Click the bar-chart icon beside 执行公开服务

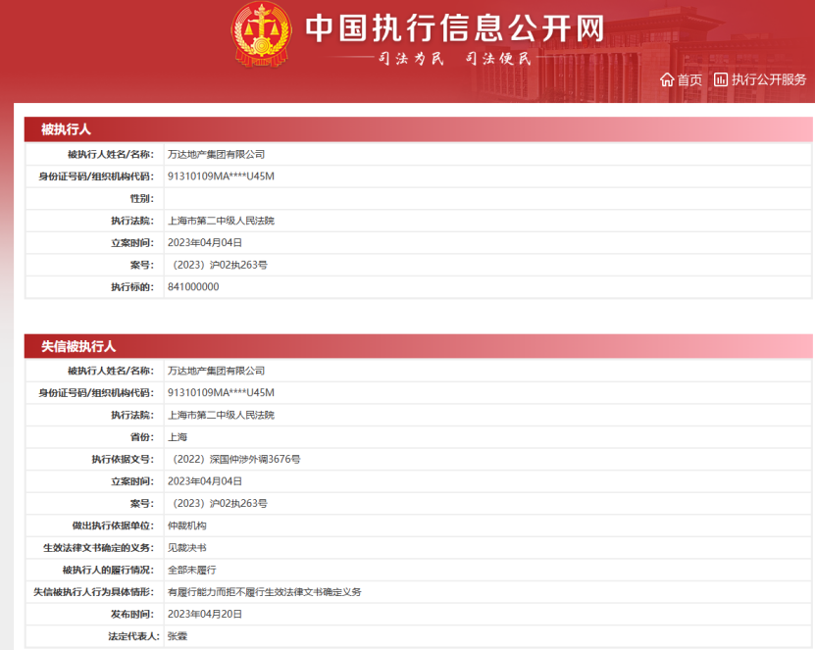click(x=722, y=81)
